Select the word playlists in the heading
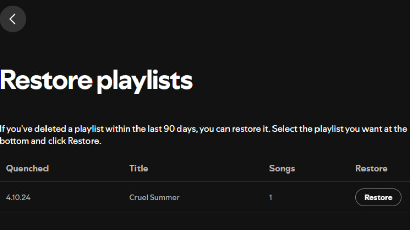The height and width of the screenshot is (230, 410). 145,81
